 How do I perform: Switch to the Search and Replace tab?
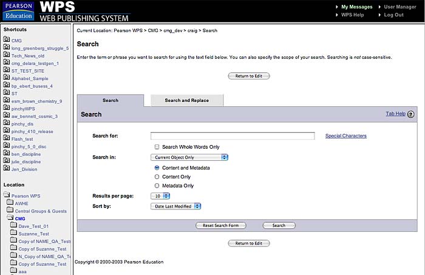click(187, 101)
